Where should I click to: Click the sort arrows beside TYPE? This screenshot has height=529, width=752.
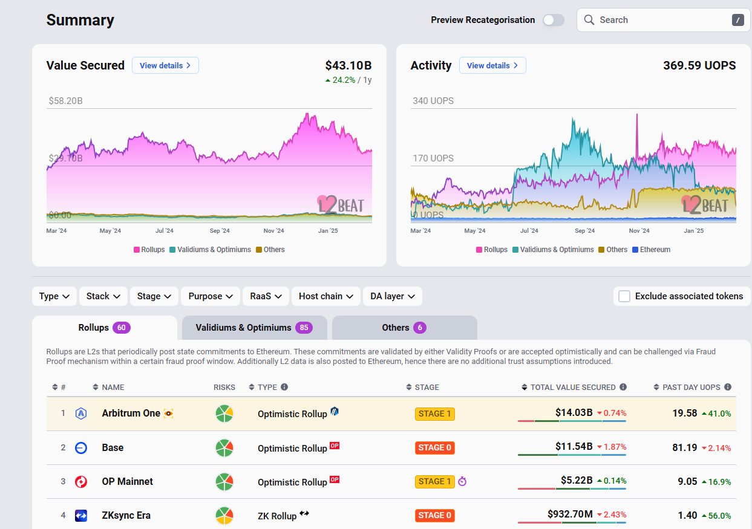(251, 387)
